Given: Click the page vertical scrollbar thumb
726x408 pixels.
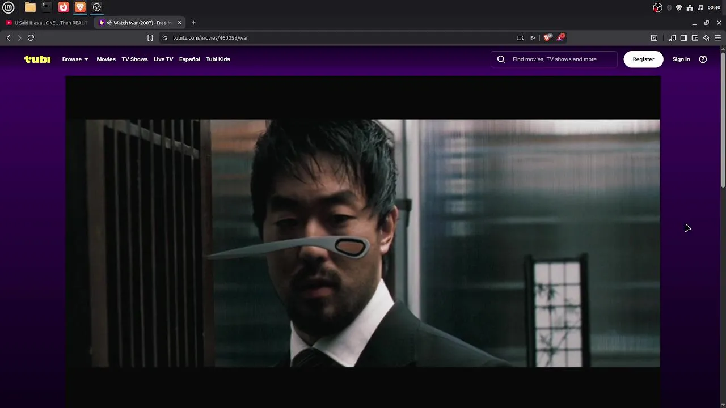Looking at the screenshot, I should click(x=723, y=119).
